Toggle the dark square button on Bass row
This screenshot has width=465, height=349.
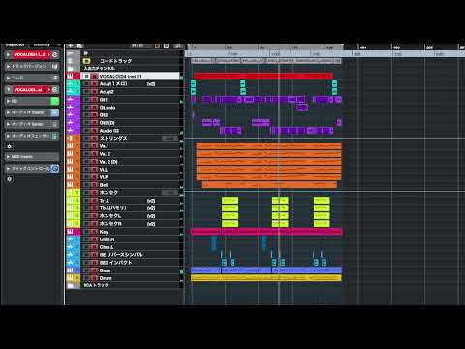[x=86, y=270]
